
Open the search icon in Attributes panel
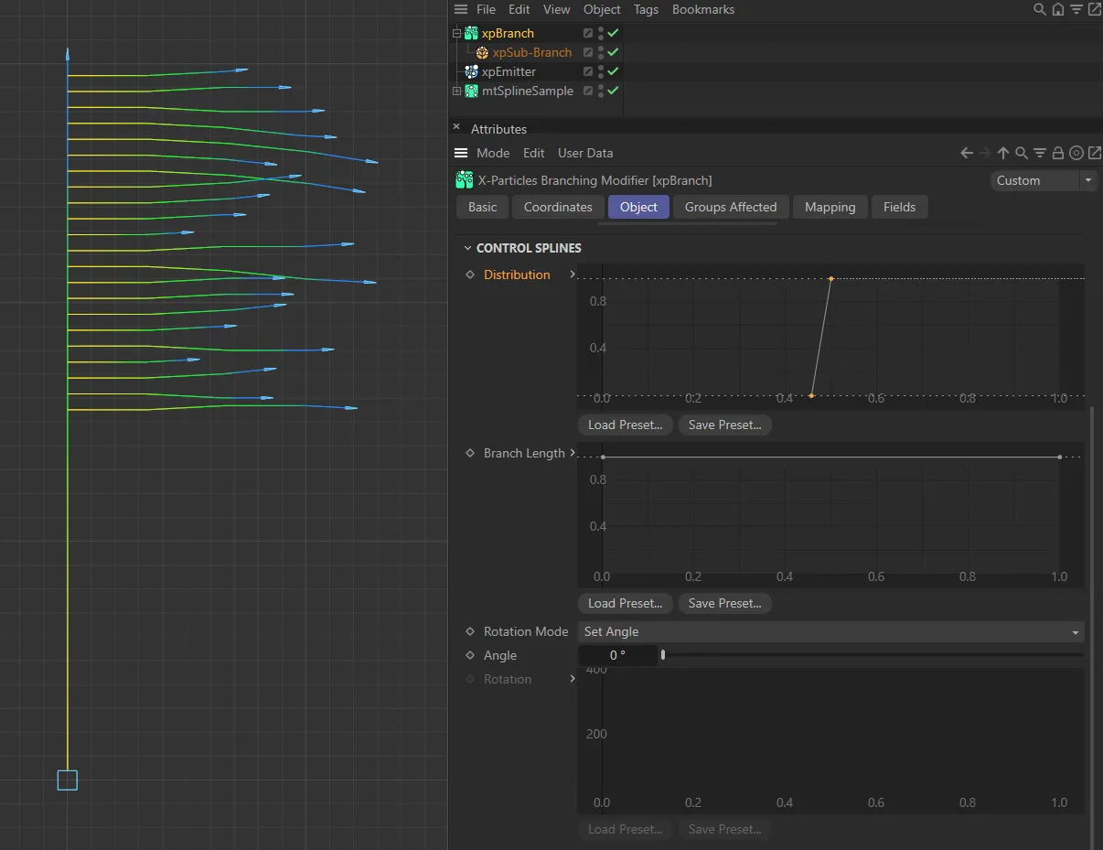pyautogui.click(x=1022, y=153)
